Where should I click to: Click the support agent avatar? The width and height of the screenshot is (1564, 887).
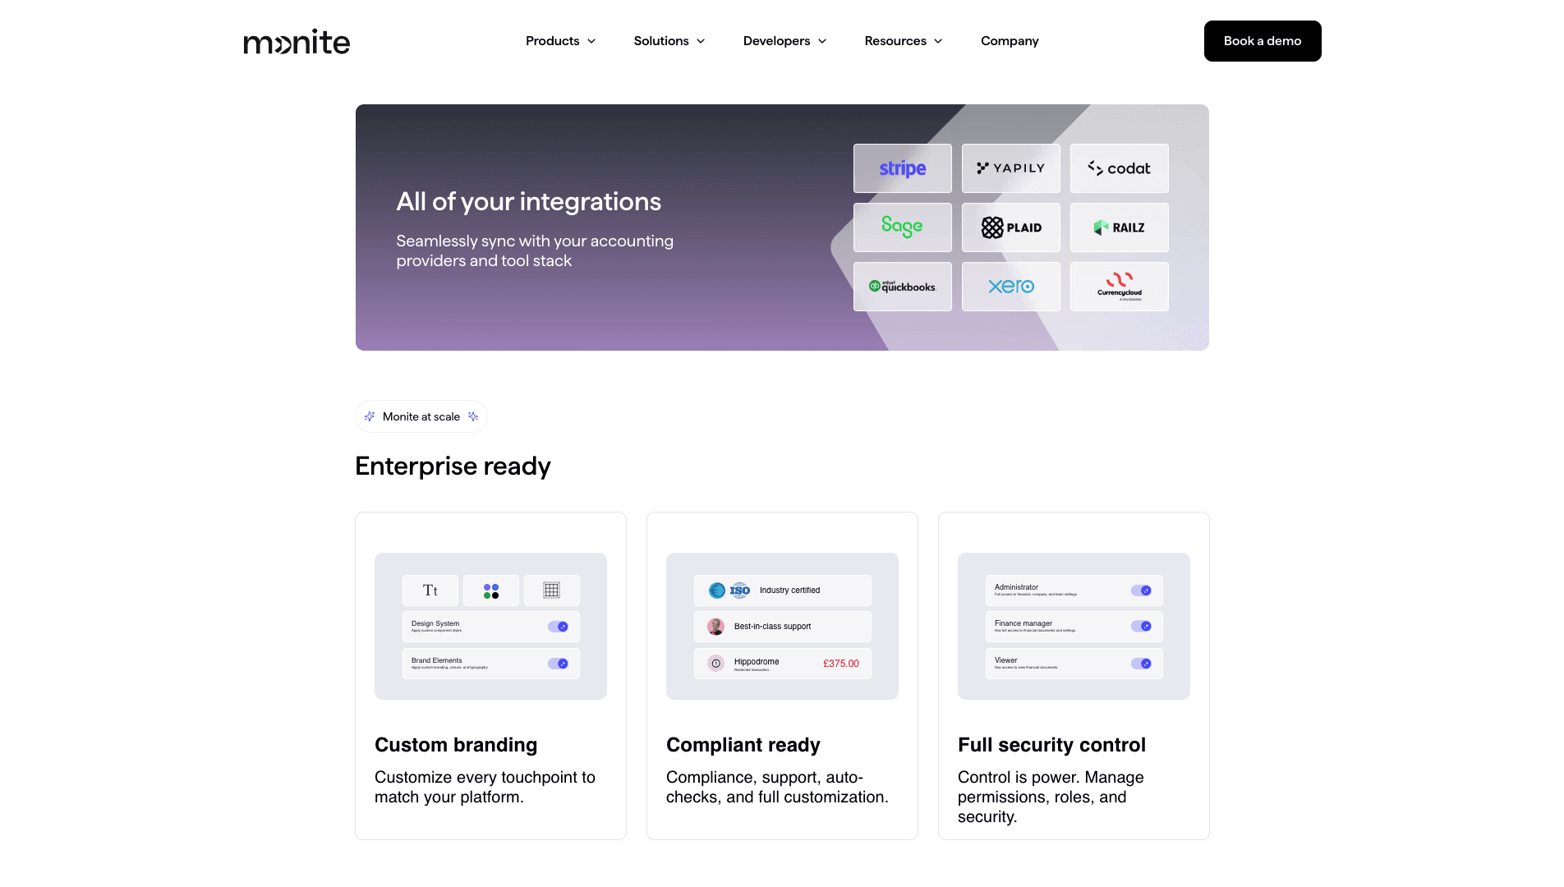(x=716, y=627)
